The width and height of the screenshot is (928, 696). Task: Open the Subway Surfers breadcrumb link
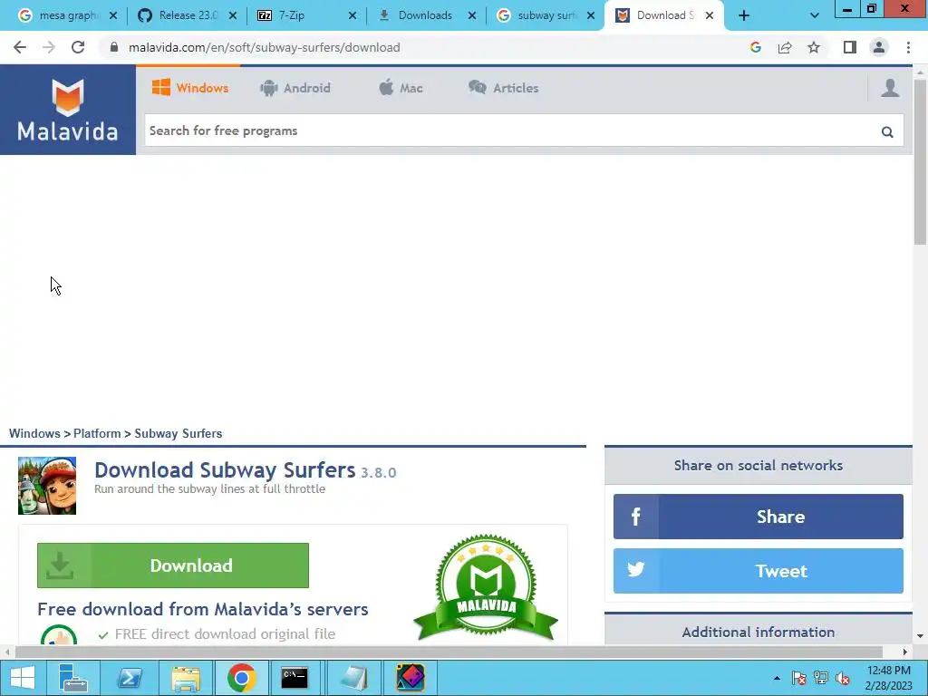pos(179,433)
